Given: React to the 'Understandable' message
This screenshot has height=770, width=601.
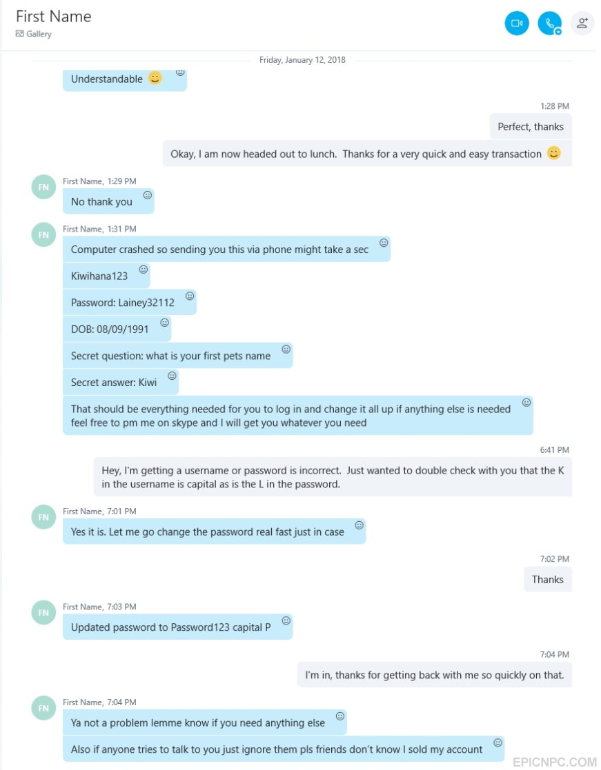Looking at the screenshot, I should 180,72.
